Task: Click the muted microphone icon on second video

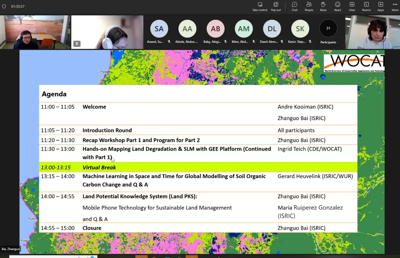Action: (77, 44)
